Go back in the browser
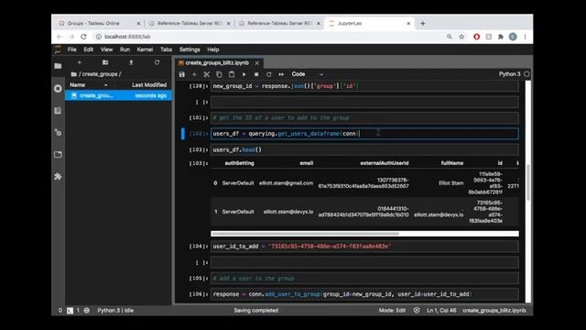 [60, 37]
